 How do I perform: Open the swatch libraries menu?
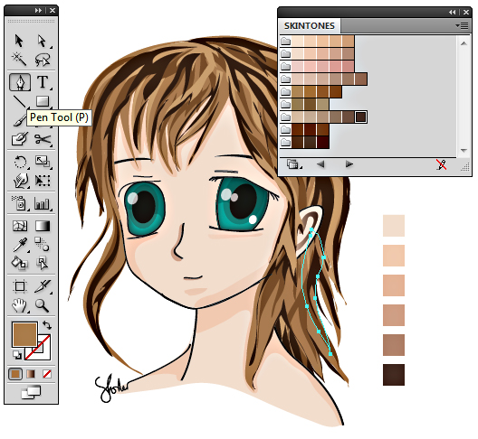coord(294,164)
